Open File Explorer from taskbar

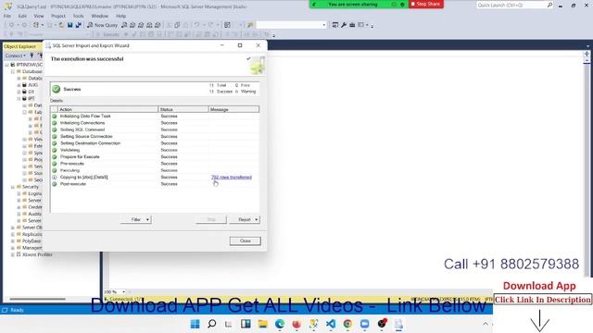click(262, 324)
